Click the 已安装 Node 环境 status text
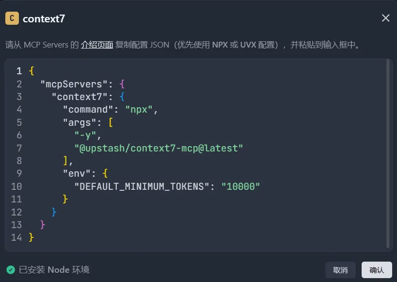Screen dimensions: 397x282 tap(54, 270)
